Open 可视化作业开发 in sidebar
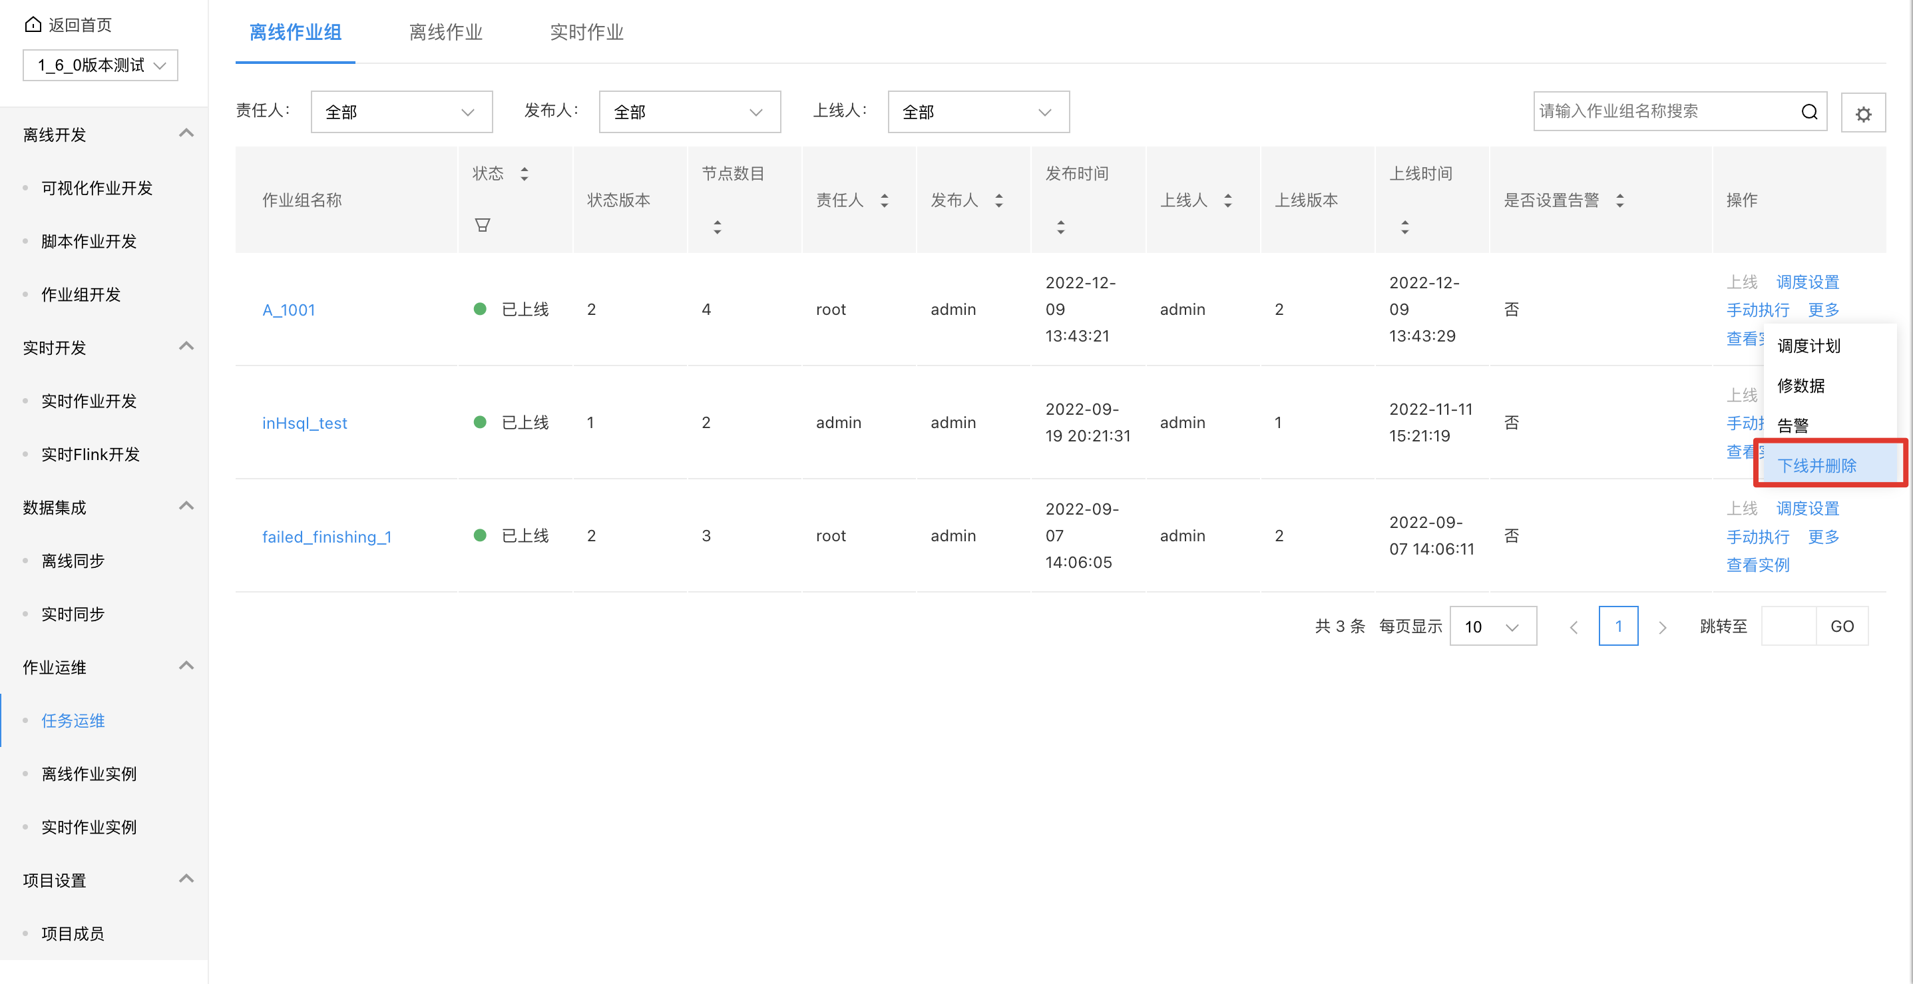The width and height of the screenshot is (1913, 984). click(x=97, y=188)
